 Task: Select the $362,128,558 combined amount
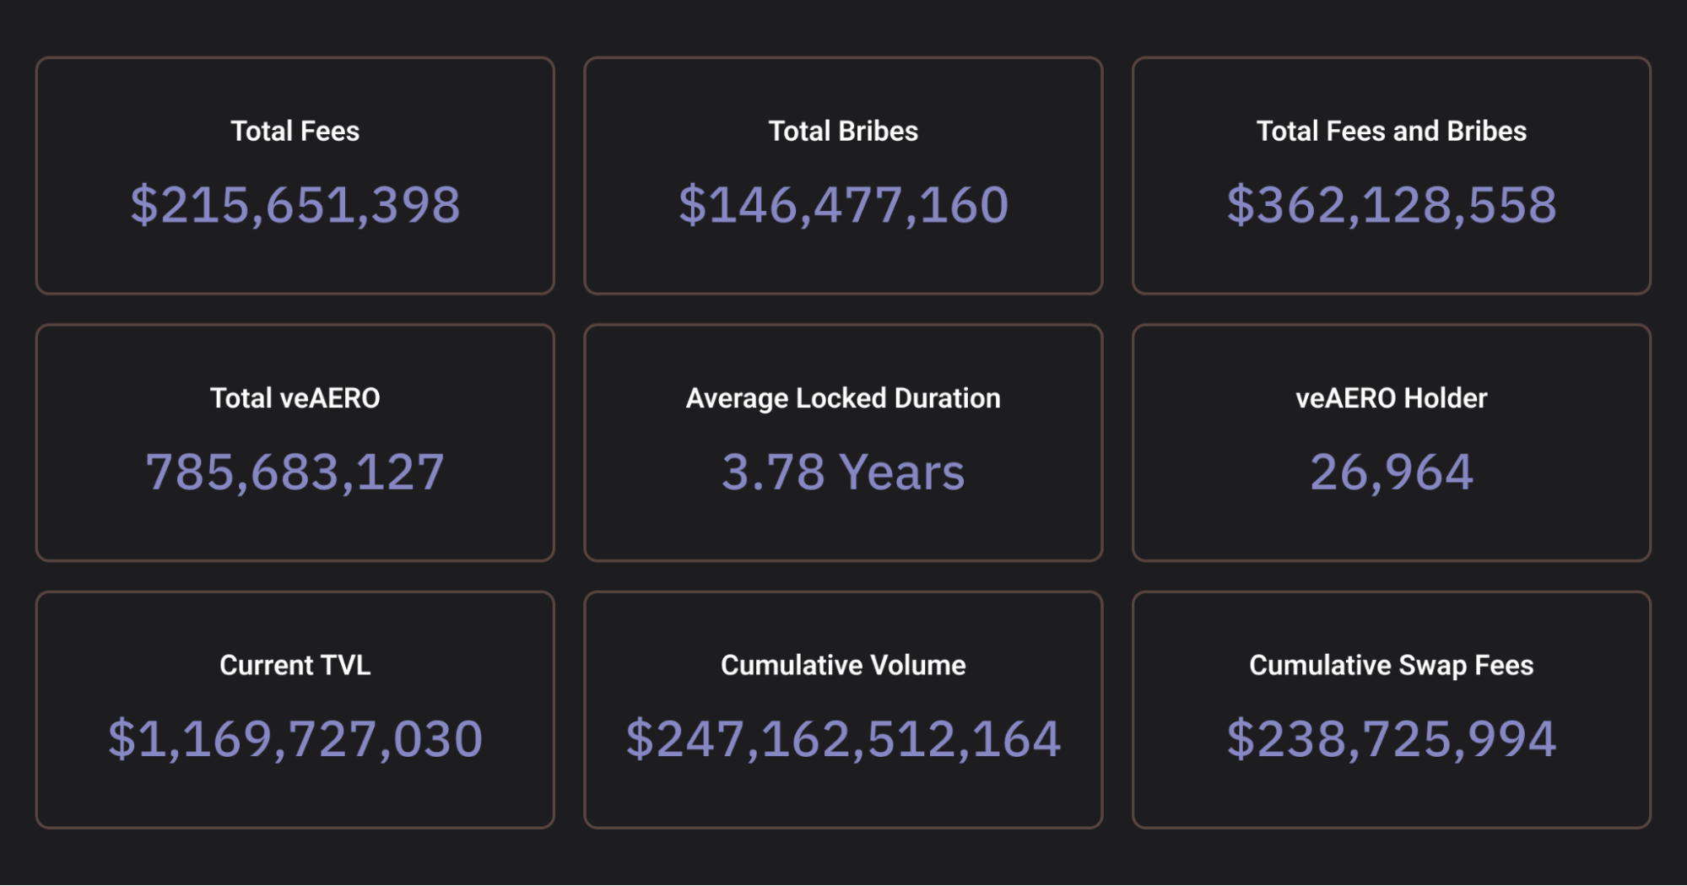click(1391, 205)
